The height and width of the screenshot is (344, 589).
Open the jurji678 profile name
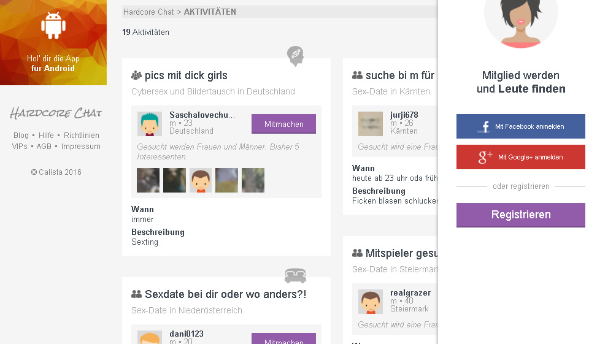click(404, 115)
